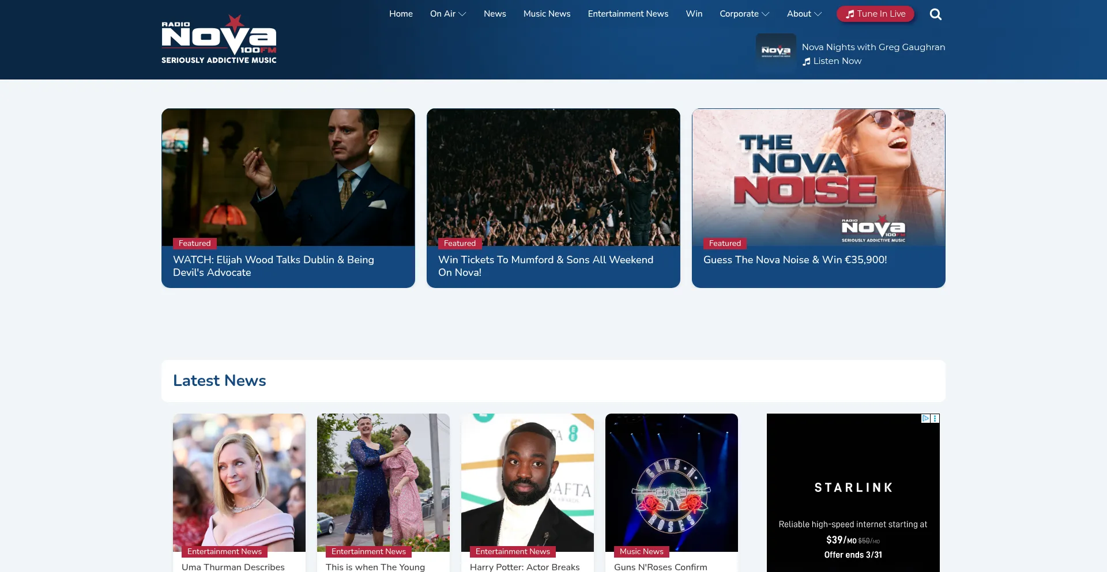
Task: Select Win in the navigation bar
Action: click(x=694, y=14)
